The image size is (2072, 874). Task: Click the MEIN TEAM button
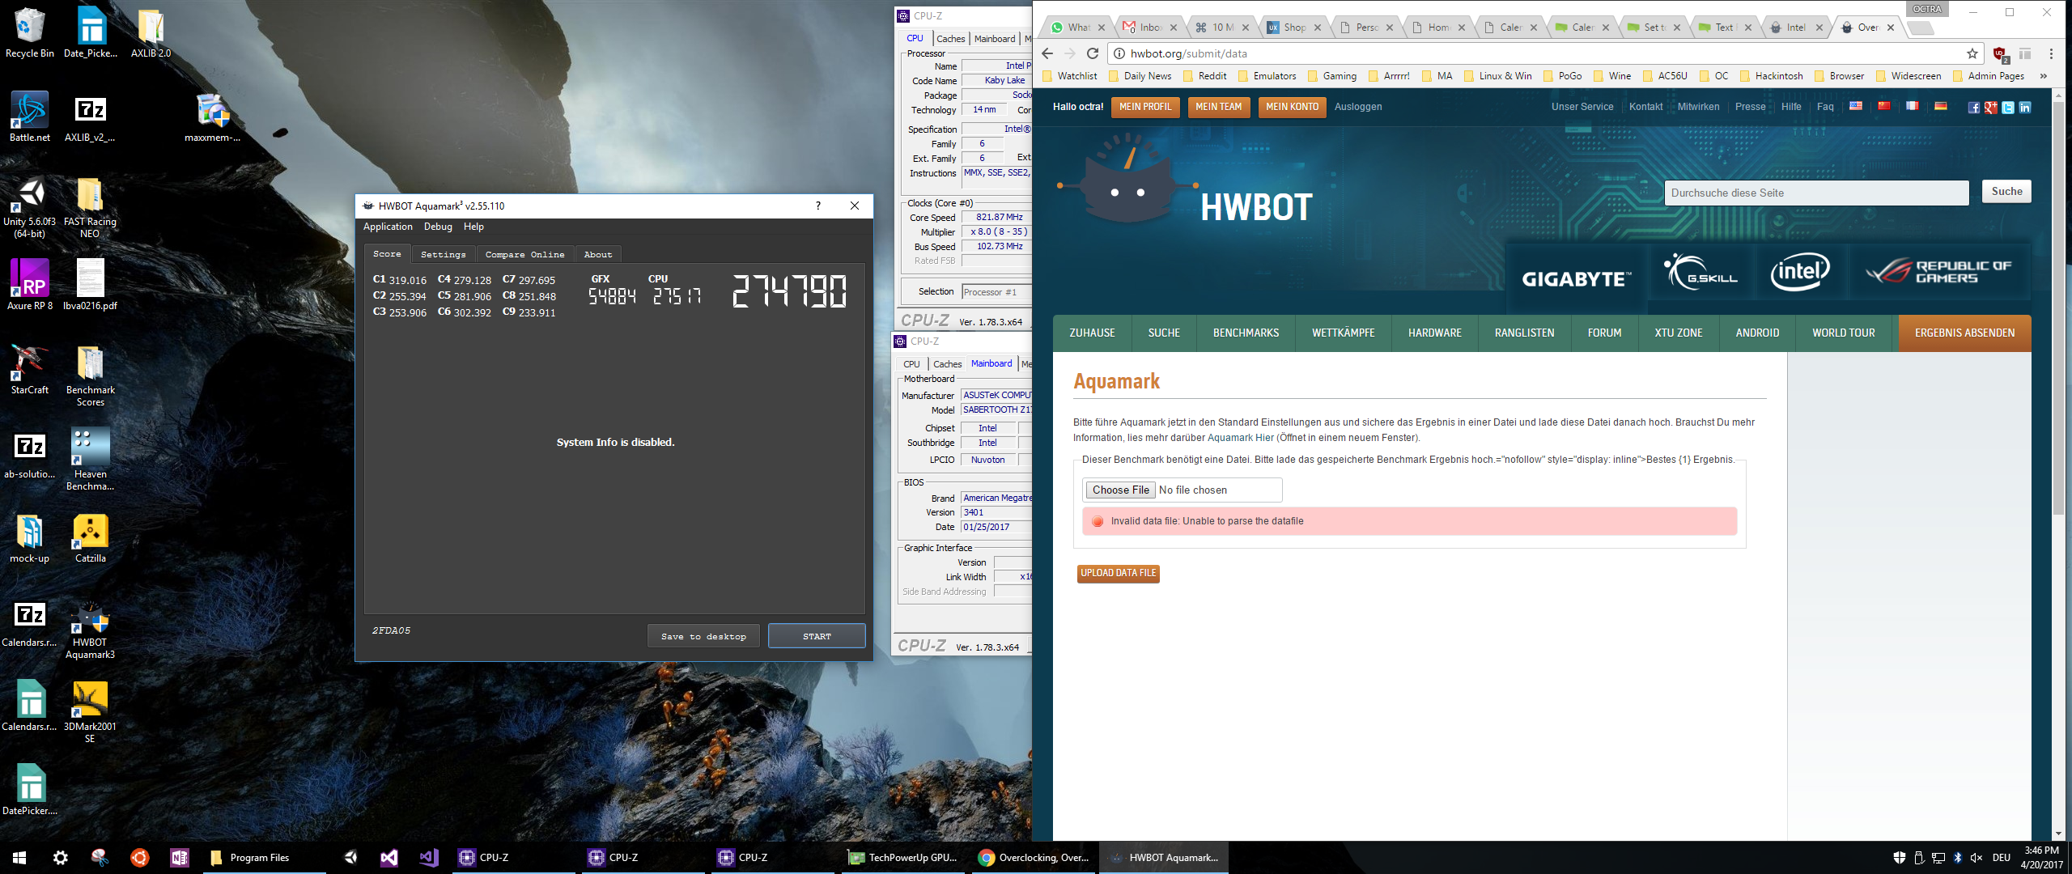coord(1218,107)
